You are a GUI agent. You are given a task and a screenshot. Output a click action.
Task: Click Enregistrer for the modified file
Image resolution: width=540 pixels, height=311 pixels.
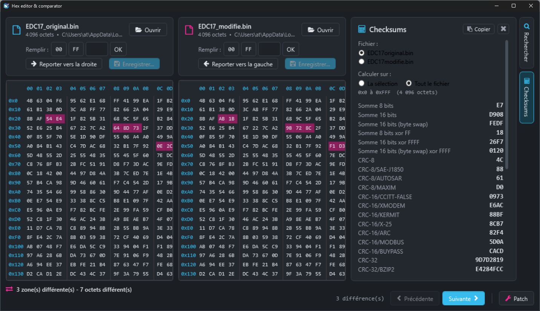[310, 64]
